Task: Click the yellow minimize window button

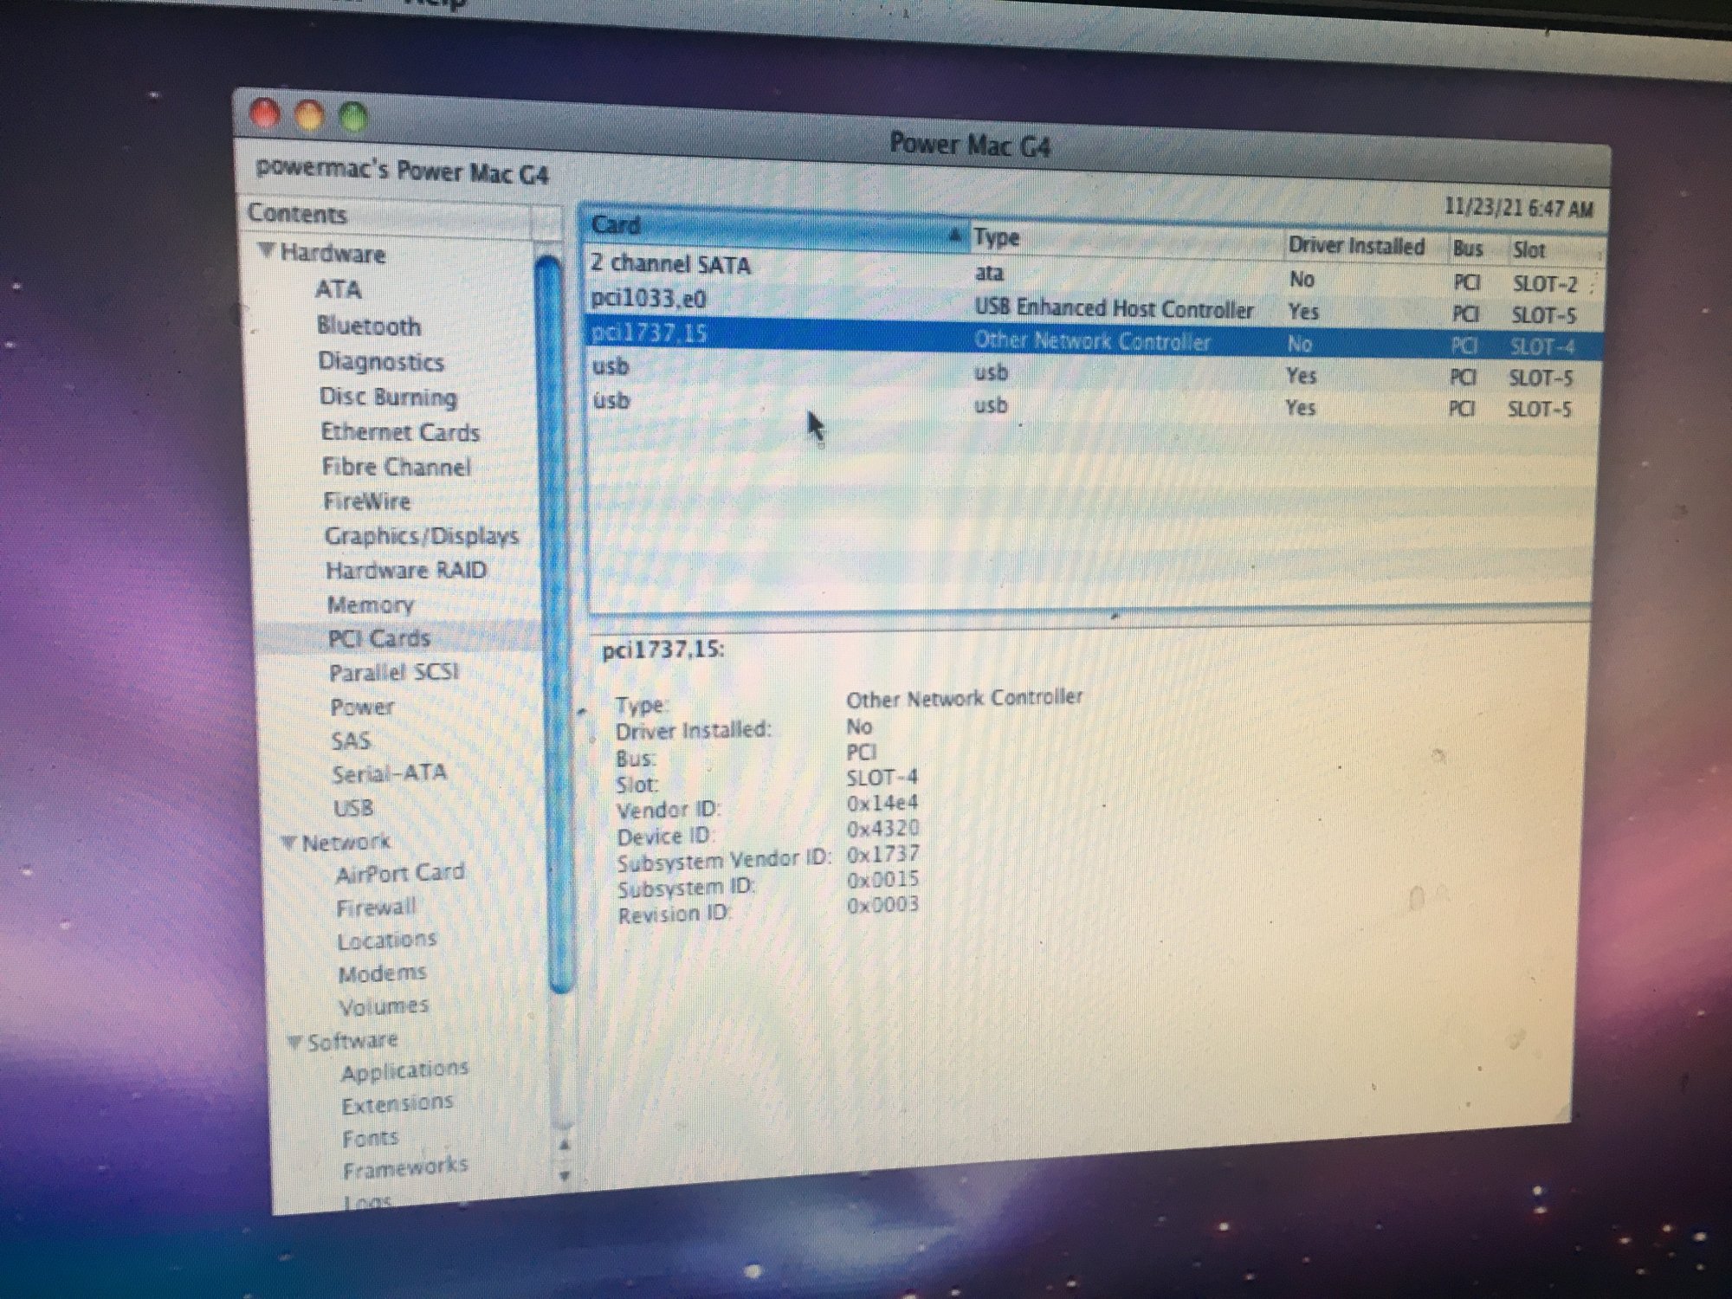Action: [309, 115]
